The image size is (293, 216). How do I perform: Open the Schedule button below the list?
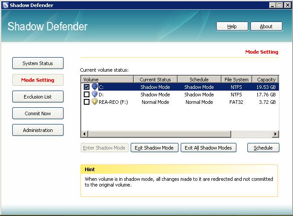[x=263, y=148]
